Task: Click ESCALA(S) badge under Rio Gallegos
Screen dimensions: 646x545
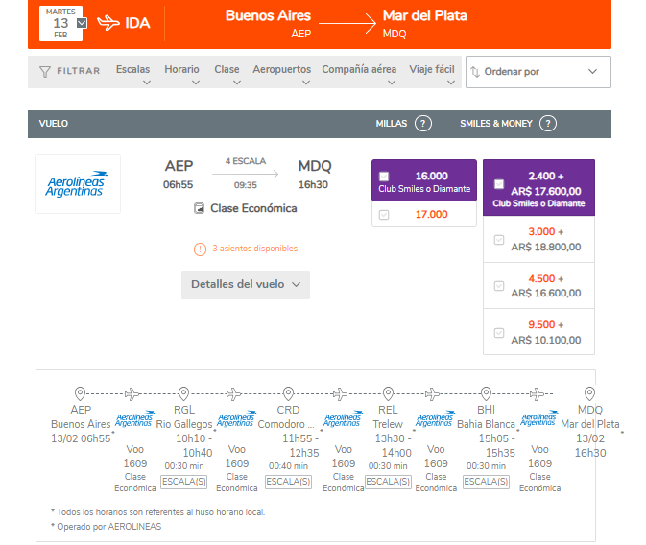Action: (183, 482)
